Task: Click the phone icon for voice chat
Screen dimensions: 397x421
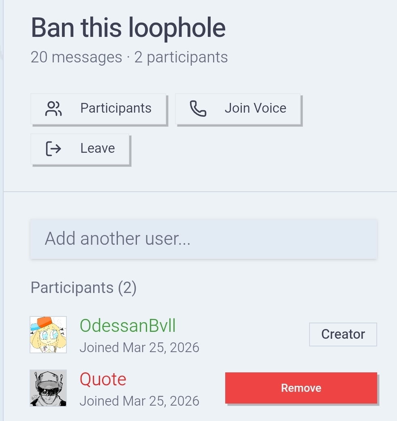Action: tap(198, 109)
